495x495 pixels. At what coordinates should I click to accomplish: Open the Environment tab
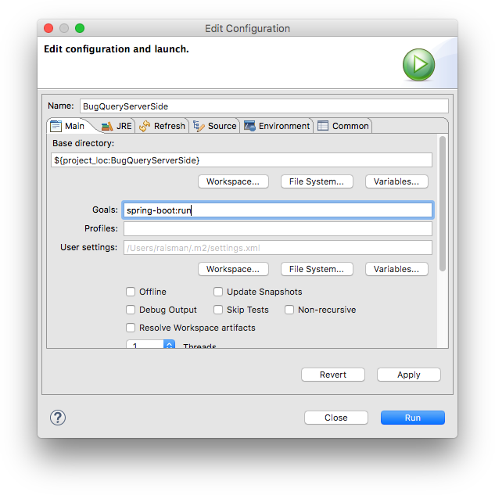pyautogui.click(x=277, y=126)
